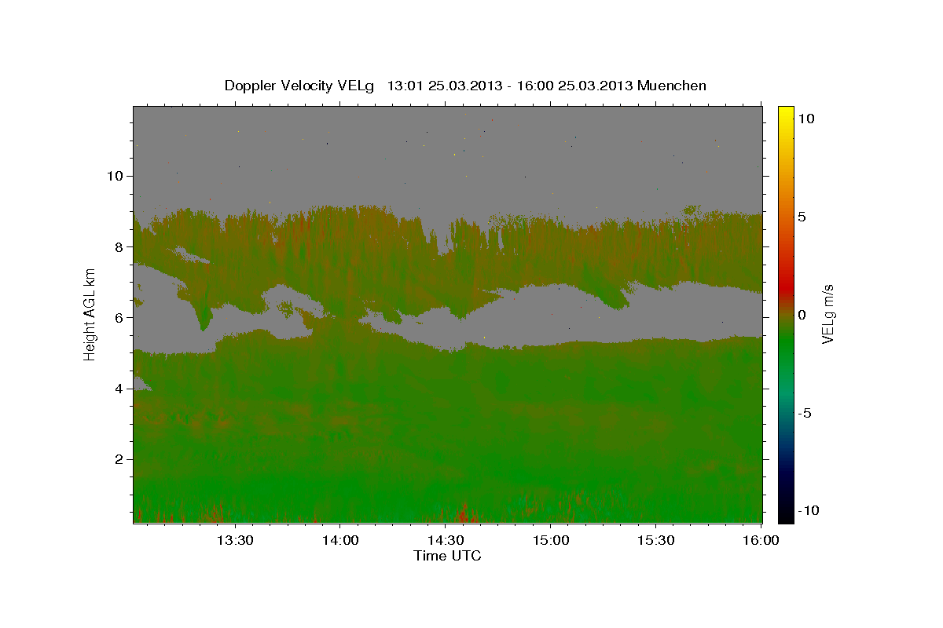
Task: Click the 13:30 time tick label
Action: [x=234, y=540]
